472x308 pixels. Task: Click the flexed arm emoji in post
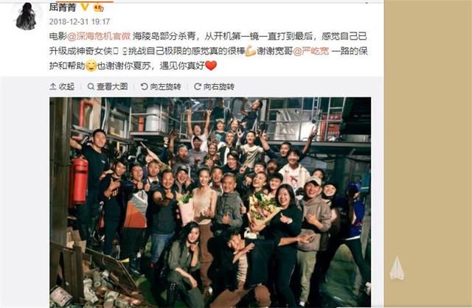coord(251,51)
